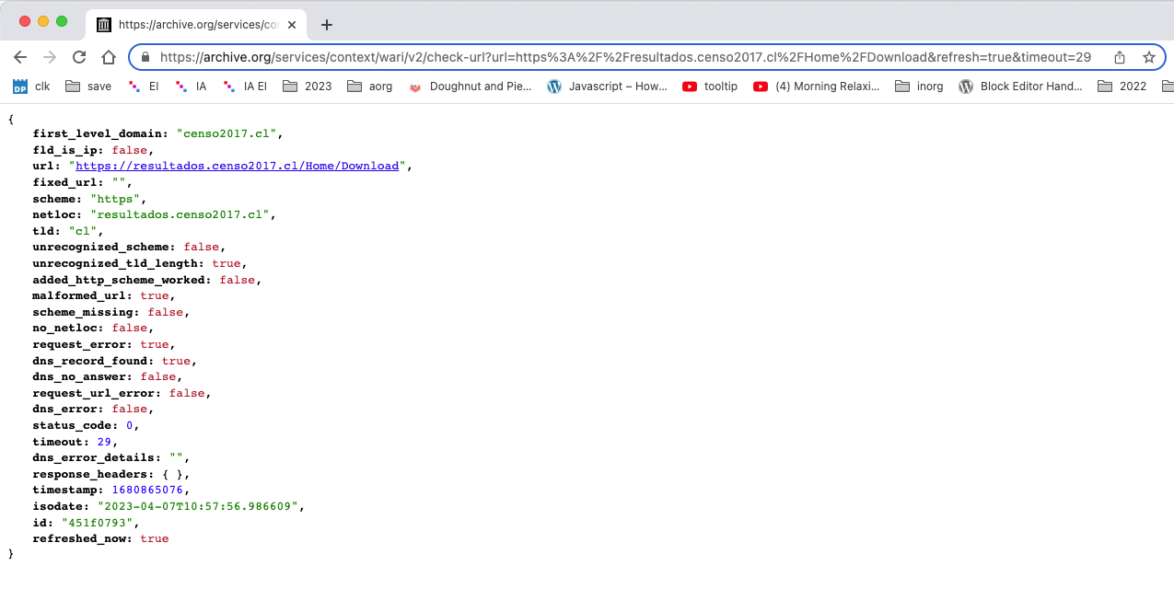Screen dimensions: 1174x589
Task: Toggle the bookmark star for this page
Action: coord(1148,56)
